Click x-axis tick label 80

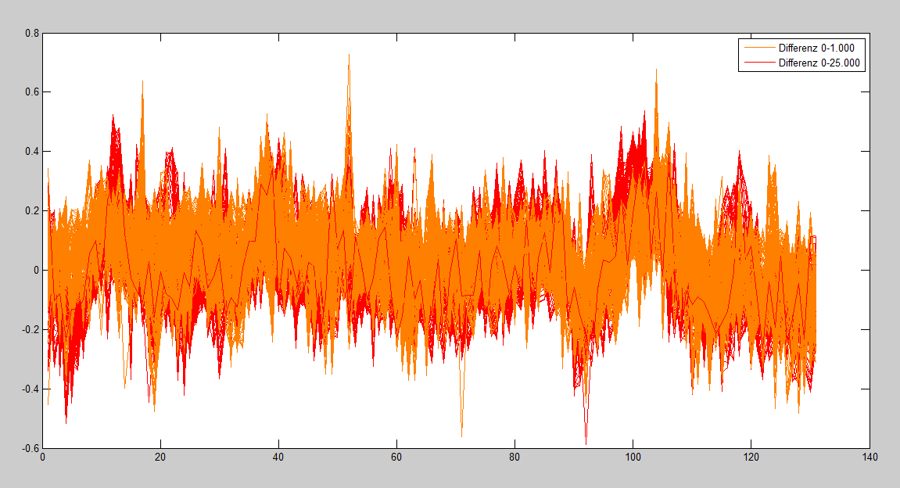(x=515, y=457)
